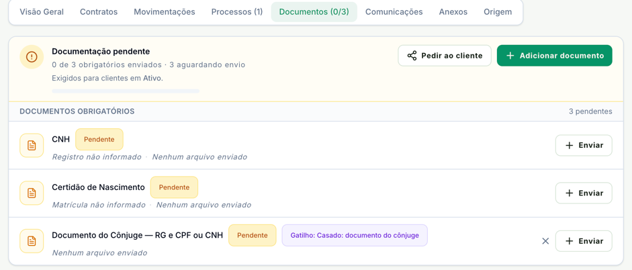This screenshot has width=632, height=270.
Task: Click the Certidão de Nascimento document icon
Action: tap(32, 193)
